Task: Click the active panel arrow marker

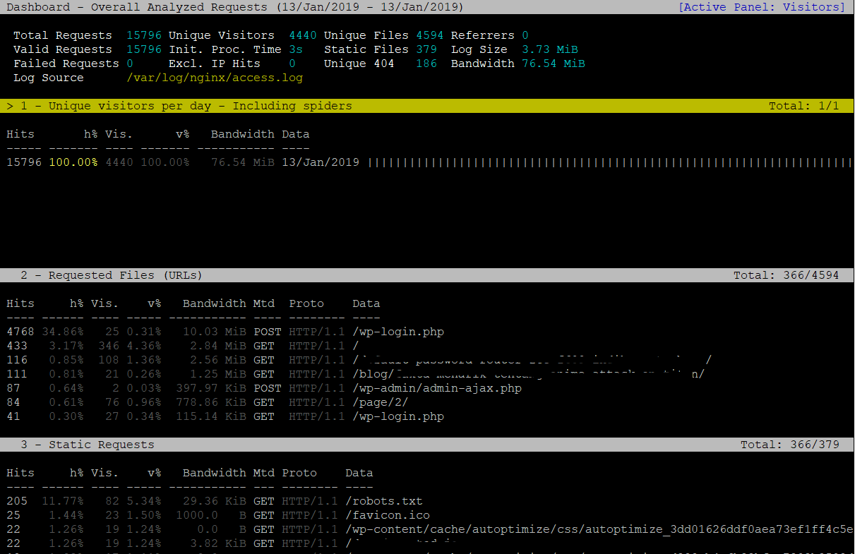Action: tap(8, 106)
